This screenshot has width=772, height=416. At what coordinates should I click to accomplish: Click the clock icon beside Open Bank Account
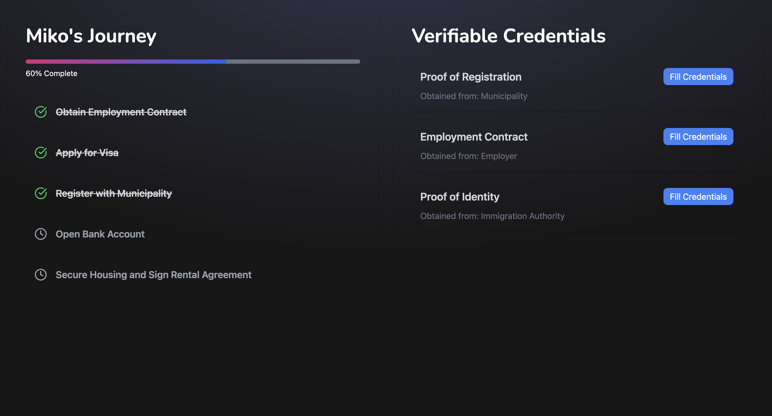[x=41, y=234]
